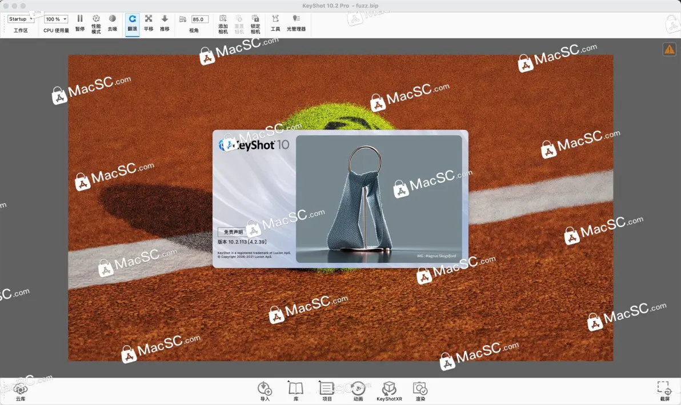Select the Dolly (推移) camera tool

(165, 23)
